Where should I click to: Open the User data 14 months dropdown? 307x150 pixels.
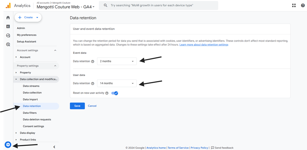click(x=117, y=83)
